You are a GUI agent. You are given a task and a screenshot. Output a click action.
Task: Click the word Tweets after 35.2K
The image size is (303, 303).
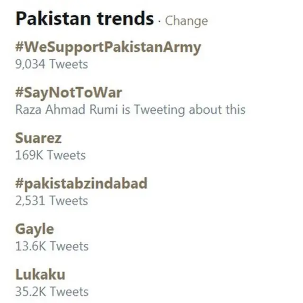(x=70, y=291)
